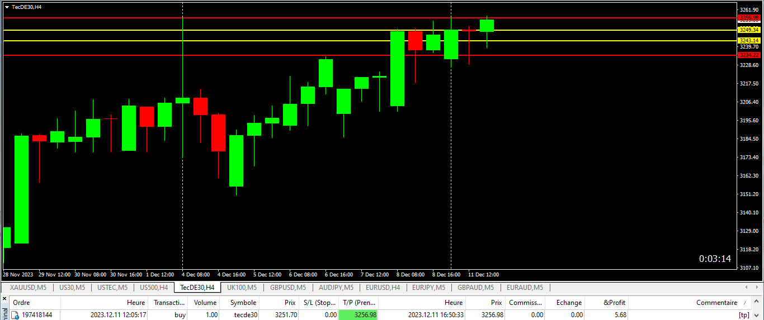Select order number 197418144
The height and width of the screenshot is (320, 764).
pyautogui.click(x=37, y=315)
